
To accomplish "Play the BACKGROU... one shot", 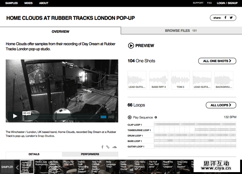I will point(224,80).
